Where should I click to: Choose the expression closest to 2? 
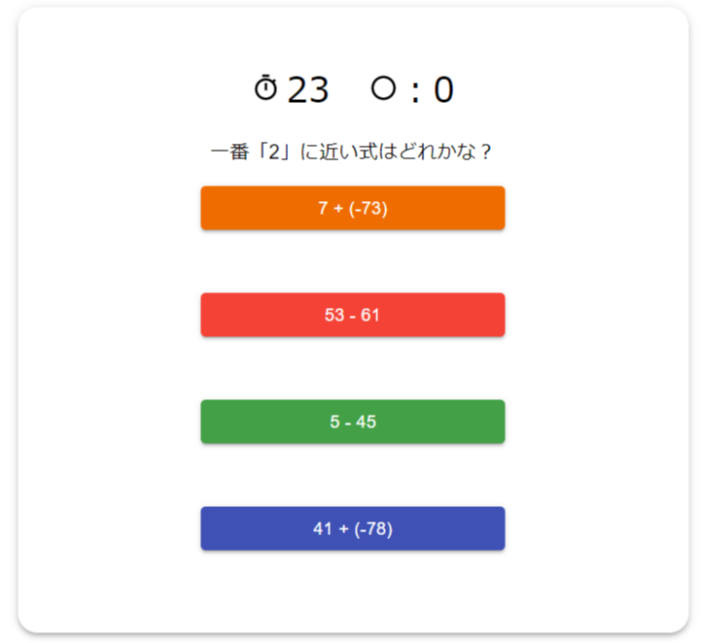[352, 315]
